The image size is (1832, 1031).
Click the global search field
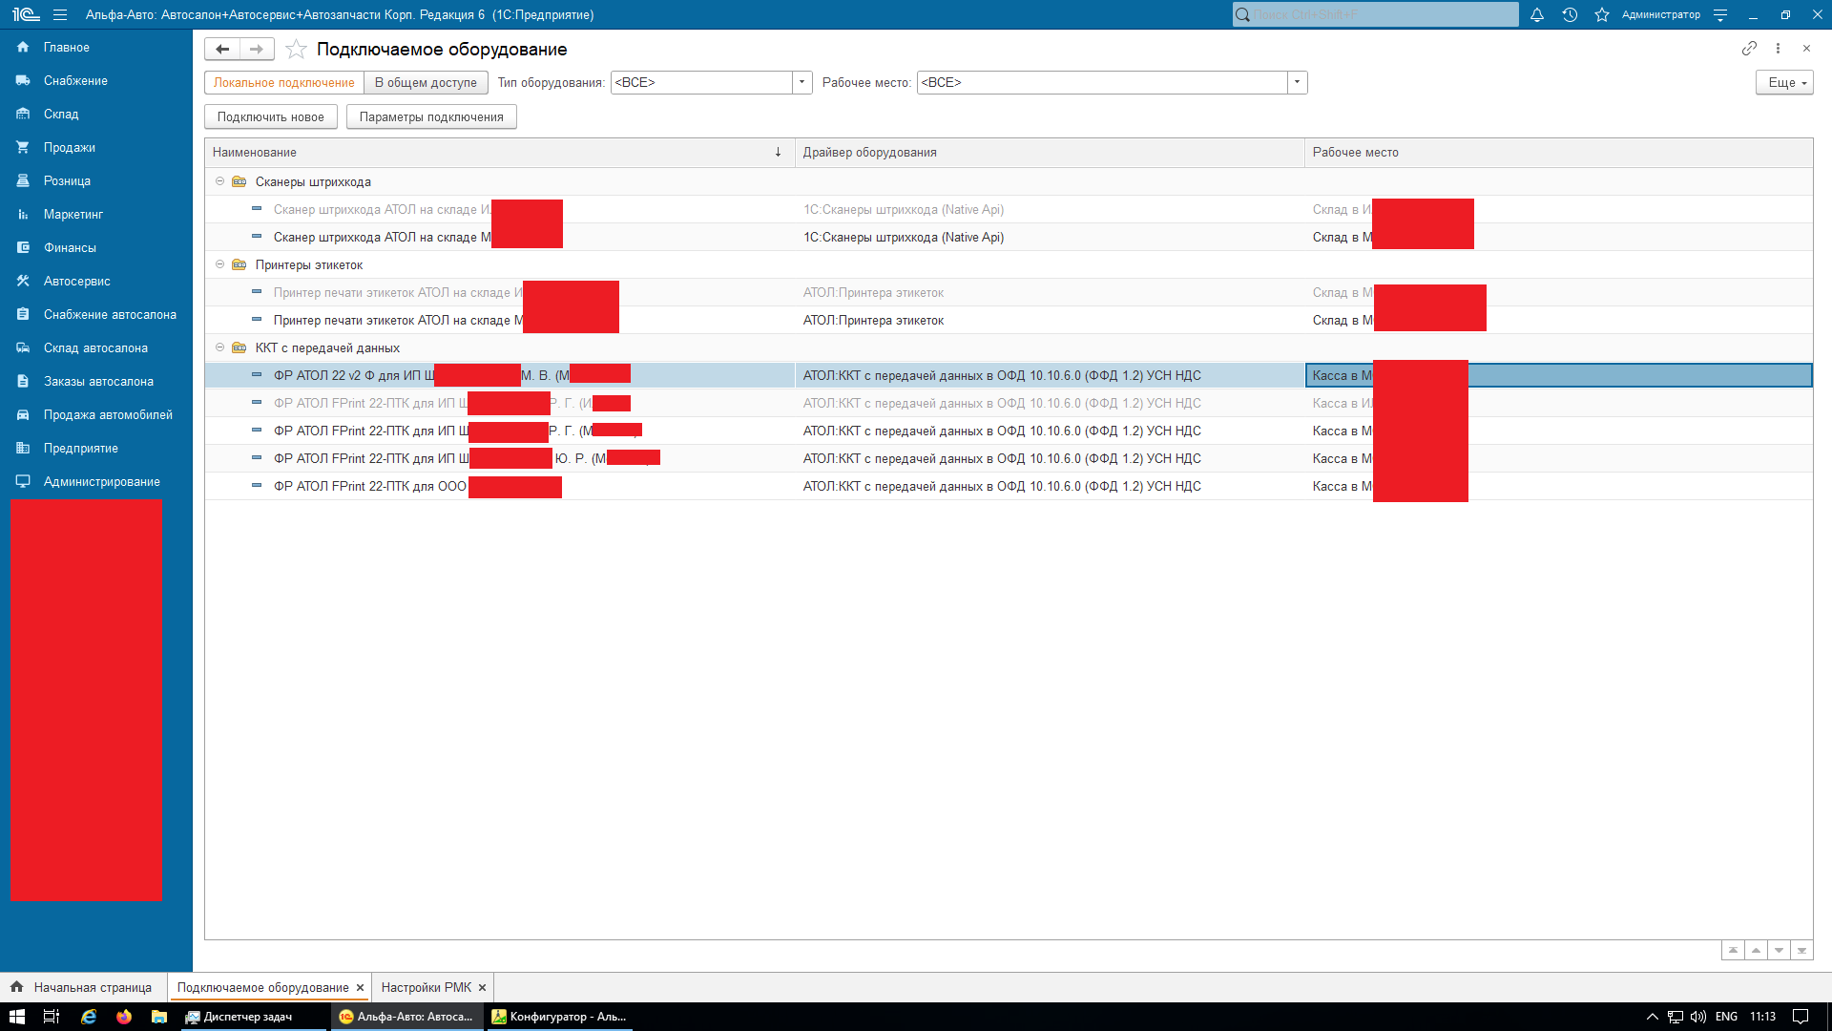(1375, 14)
